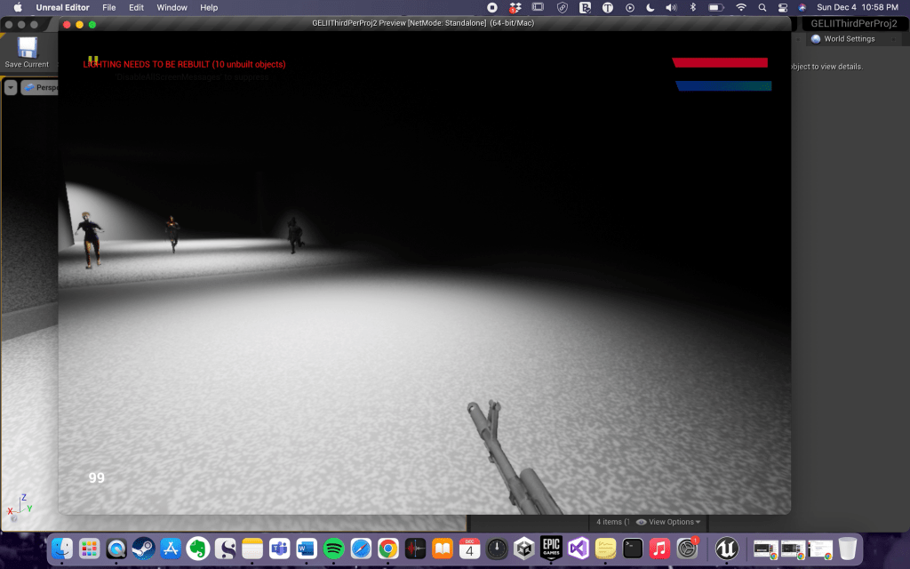Image resolution: width=910 pixels, height=569 pixels.
Task: Click the red health bar
Action: click(720, 62)
